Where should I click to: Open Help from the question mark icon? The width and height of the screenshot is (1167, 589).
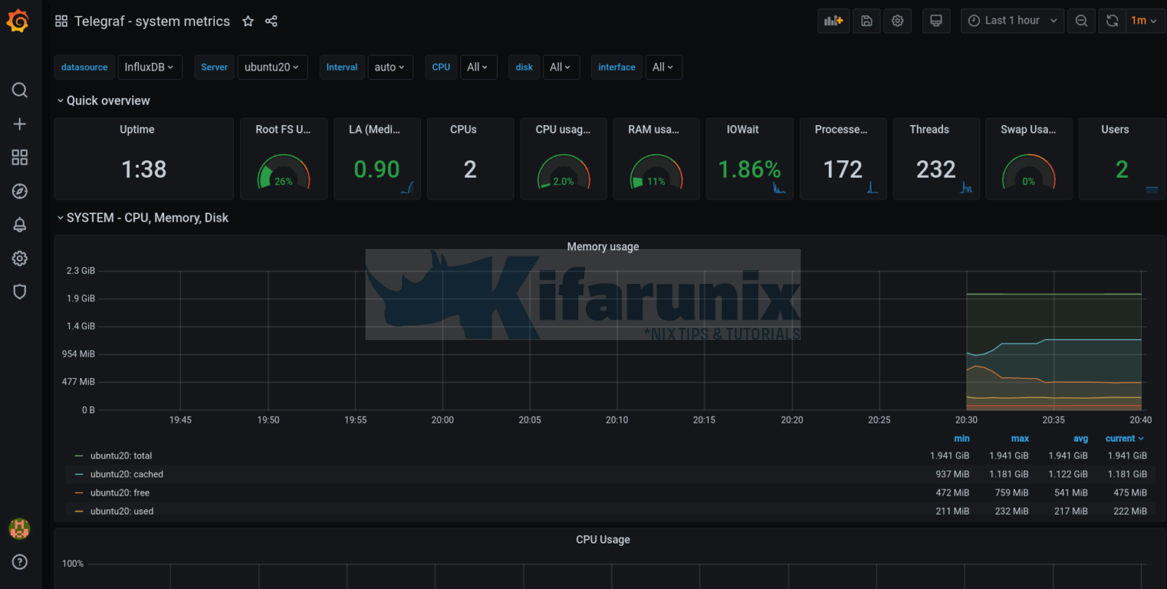tap(19, 562)
